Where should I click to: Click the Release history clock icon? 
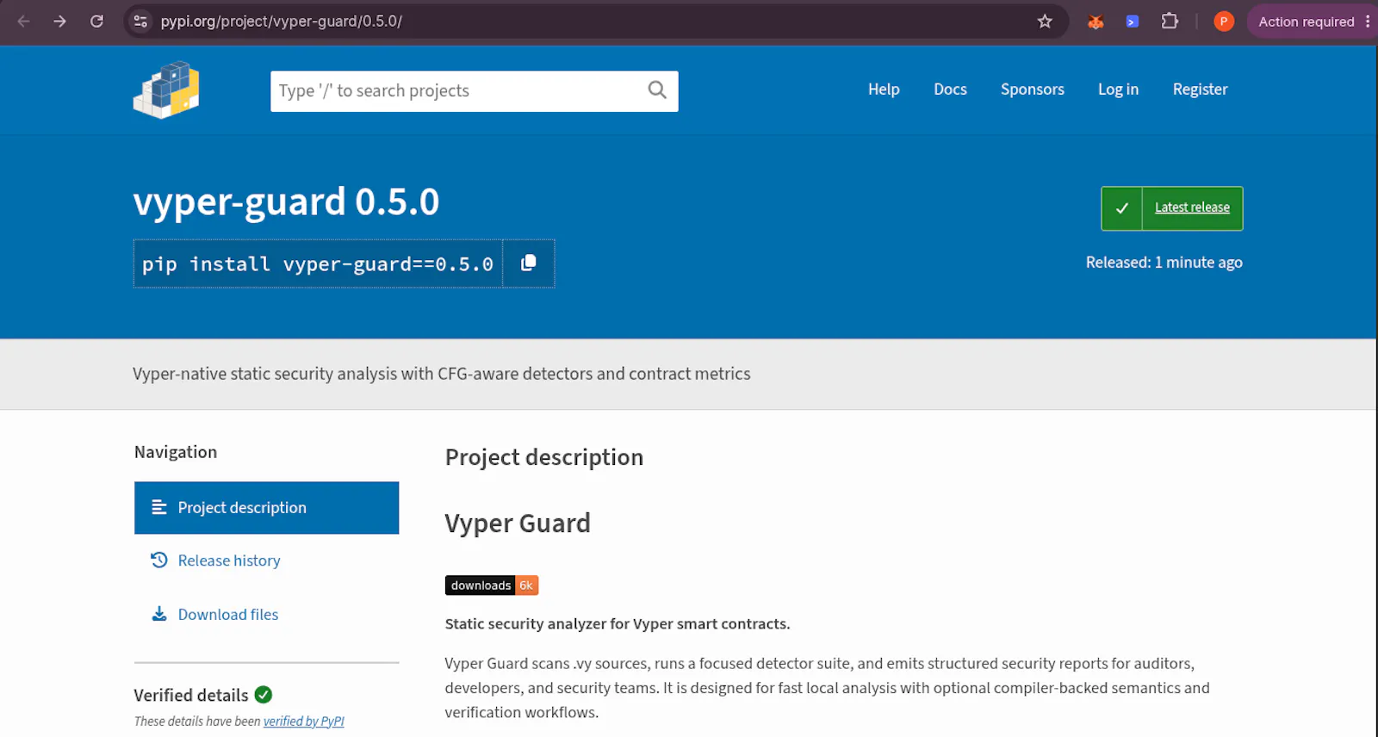(158, 560)
